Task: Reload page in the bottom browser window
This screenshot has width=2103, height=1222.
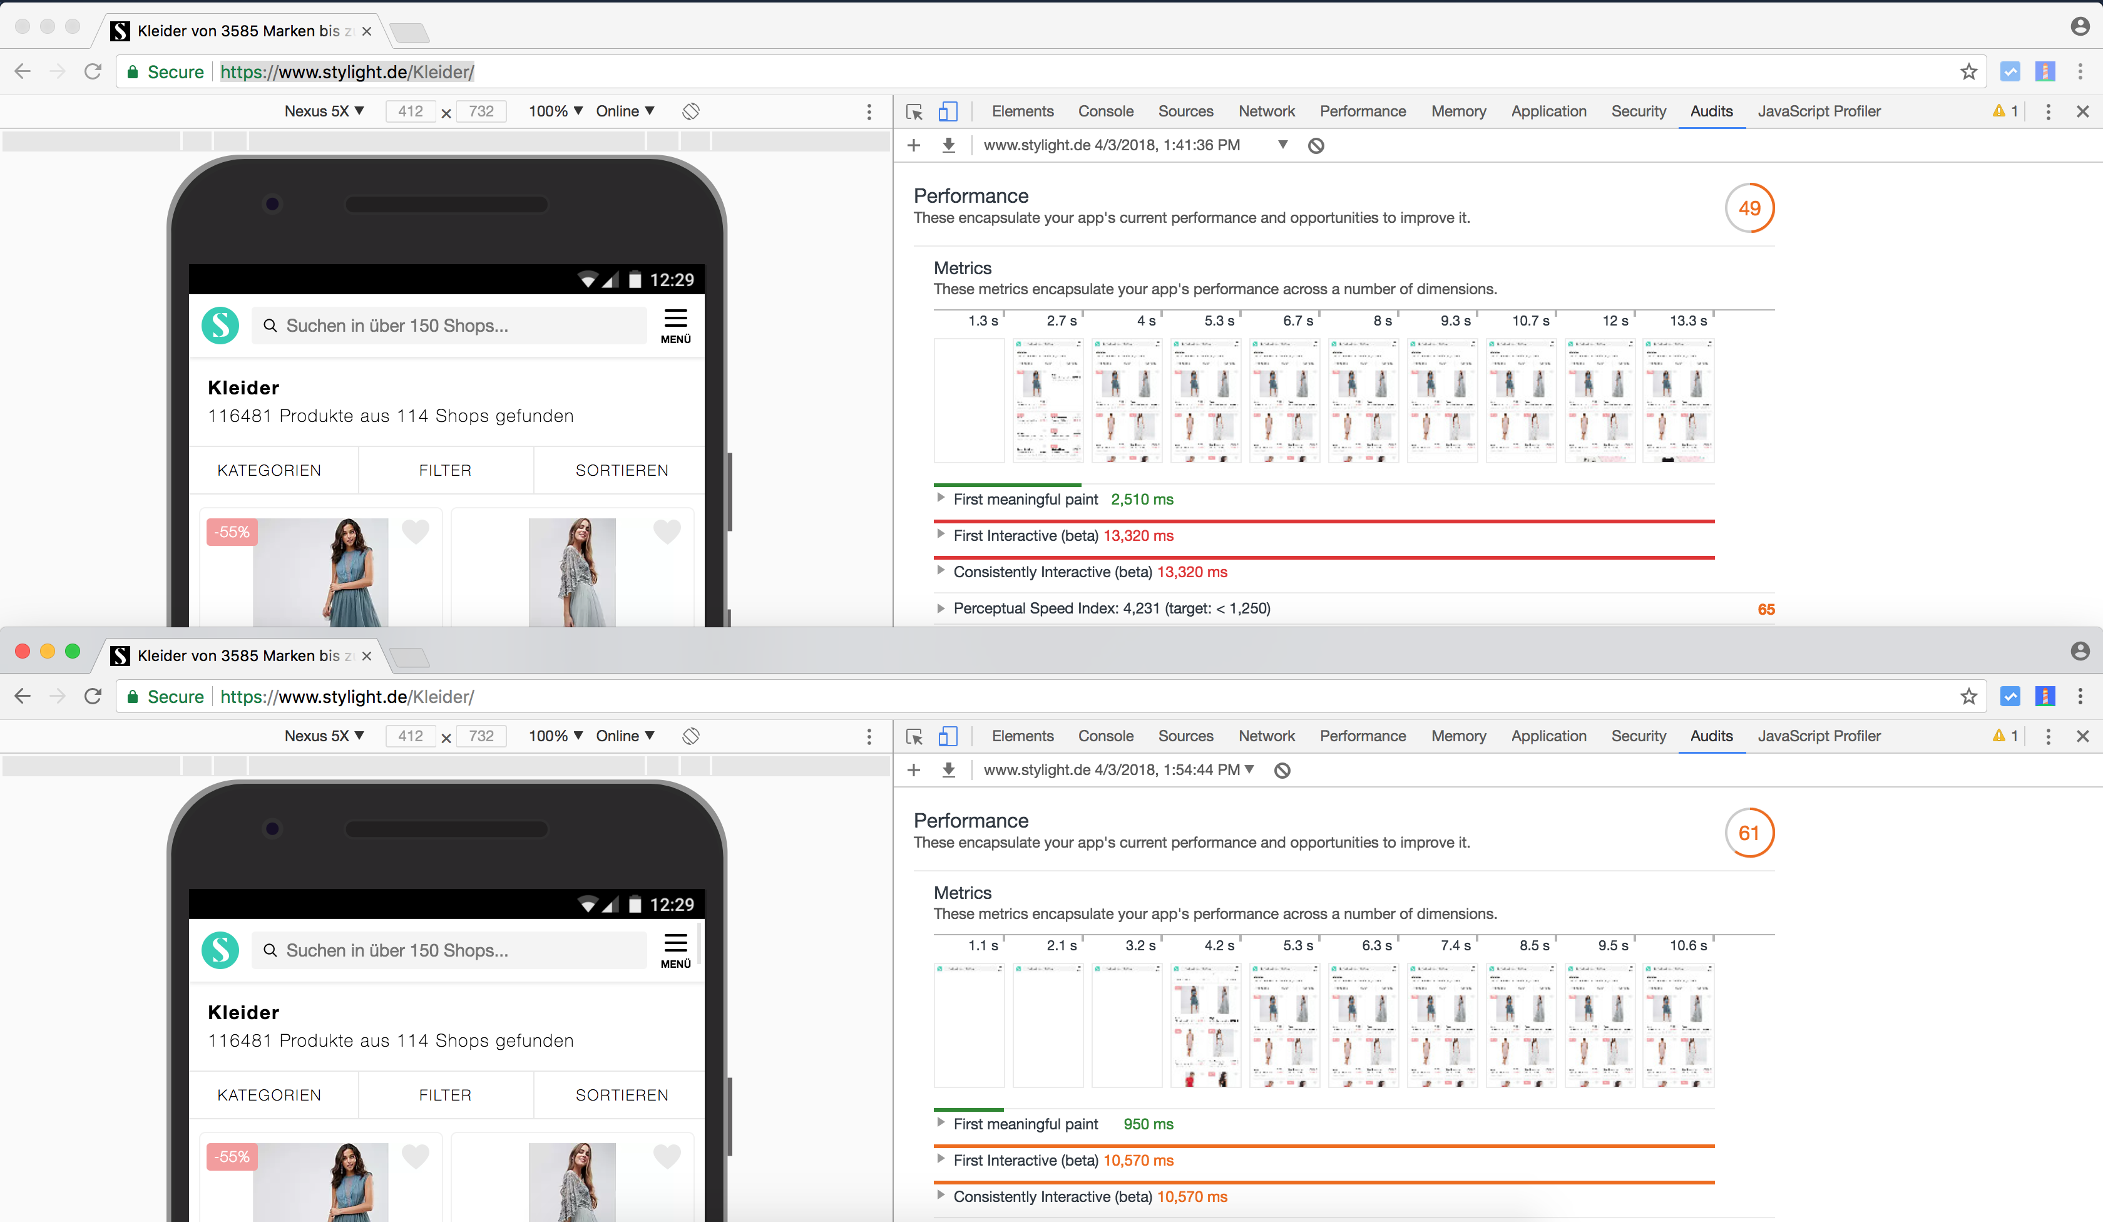Action: (x=93, y=696)
